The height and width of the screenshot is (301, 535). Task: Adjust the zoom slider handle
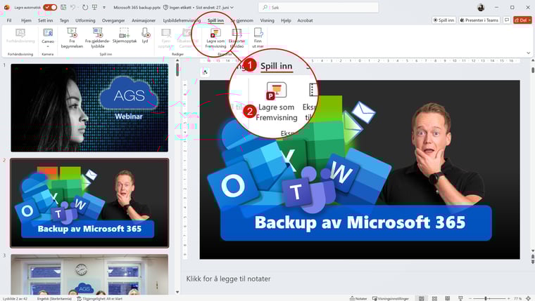486,298
